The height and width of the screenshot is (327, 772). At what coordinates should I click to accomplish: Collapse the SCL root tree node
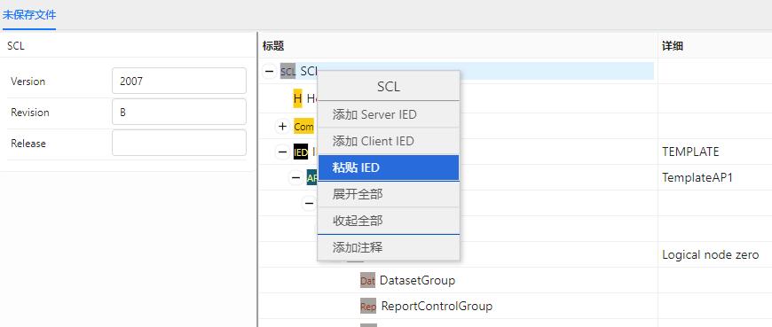click(269, 71)
